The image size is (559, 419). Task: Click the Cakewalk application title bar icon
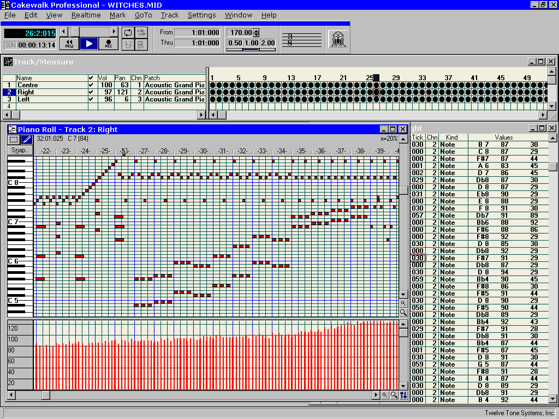[5, 4]
